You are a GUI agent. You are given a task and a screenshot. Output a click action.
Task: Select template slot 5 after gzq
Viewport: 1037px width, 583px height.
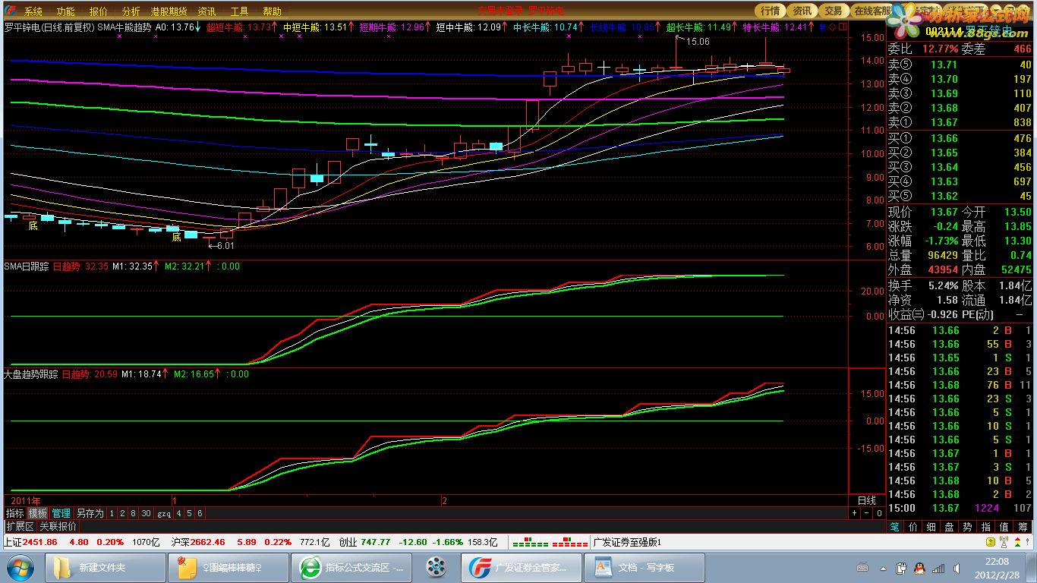(190, 513)
